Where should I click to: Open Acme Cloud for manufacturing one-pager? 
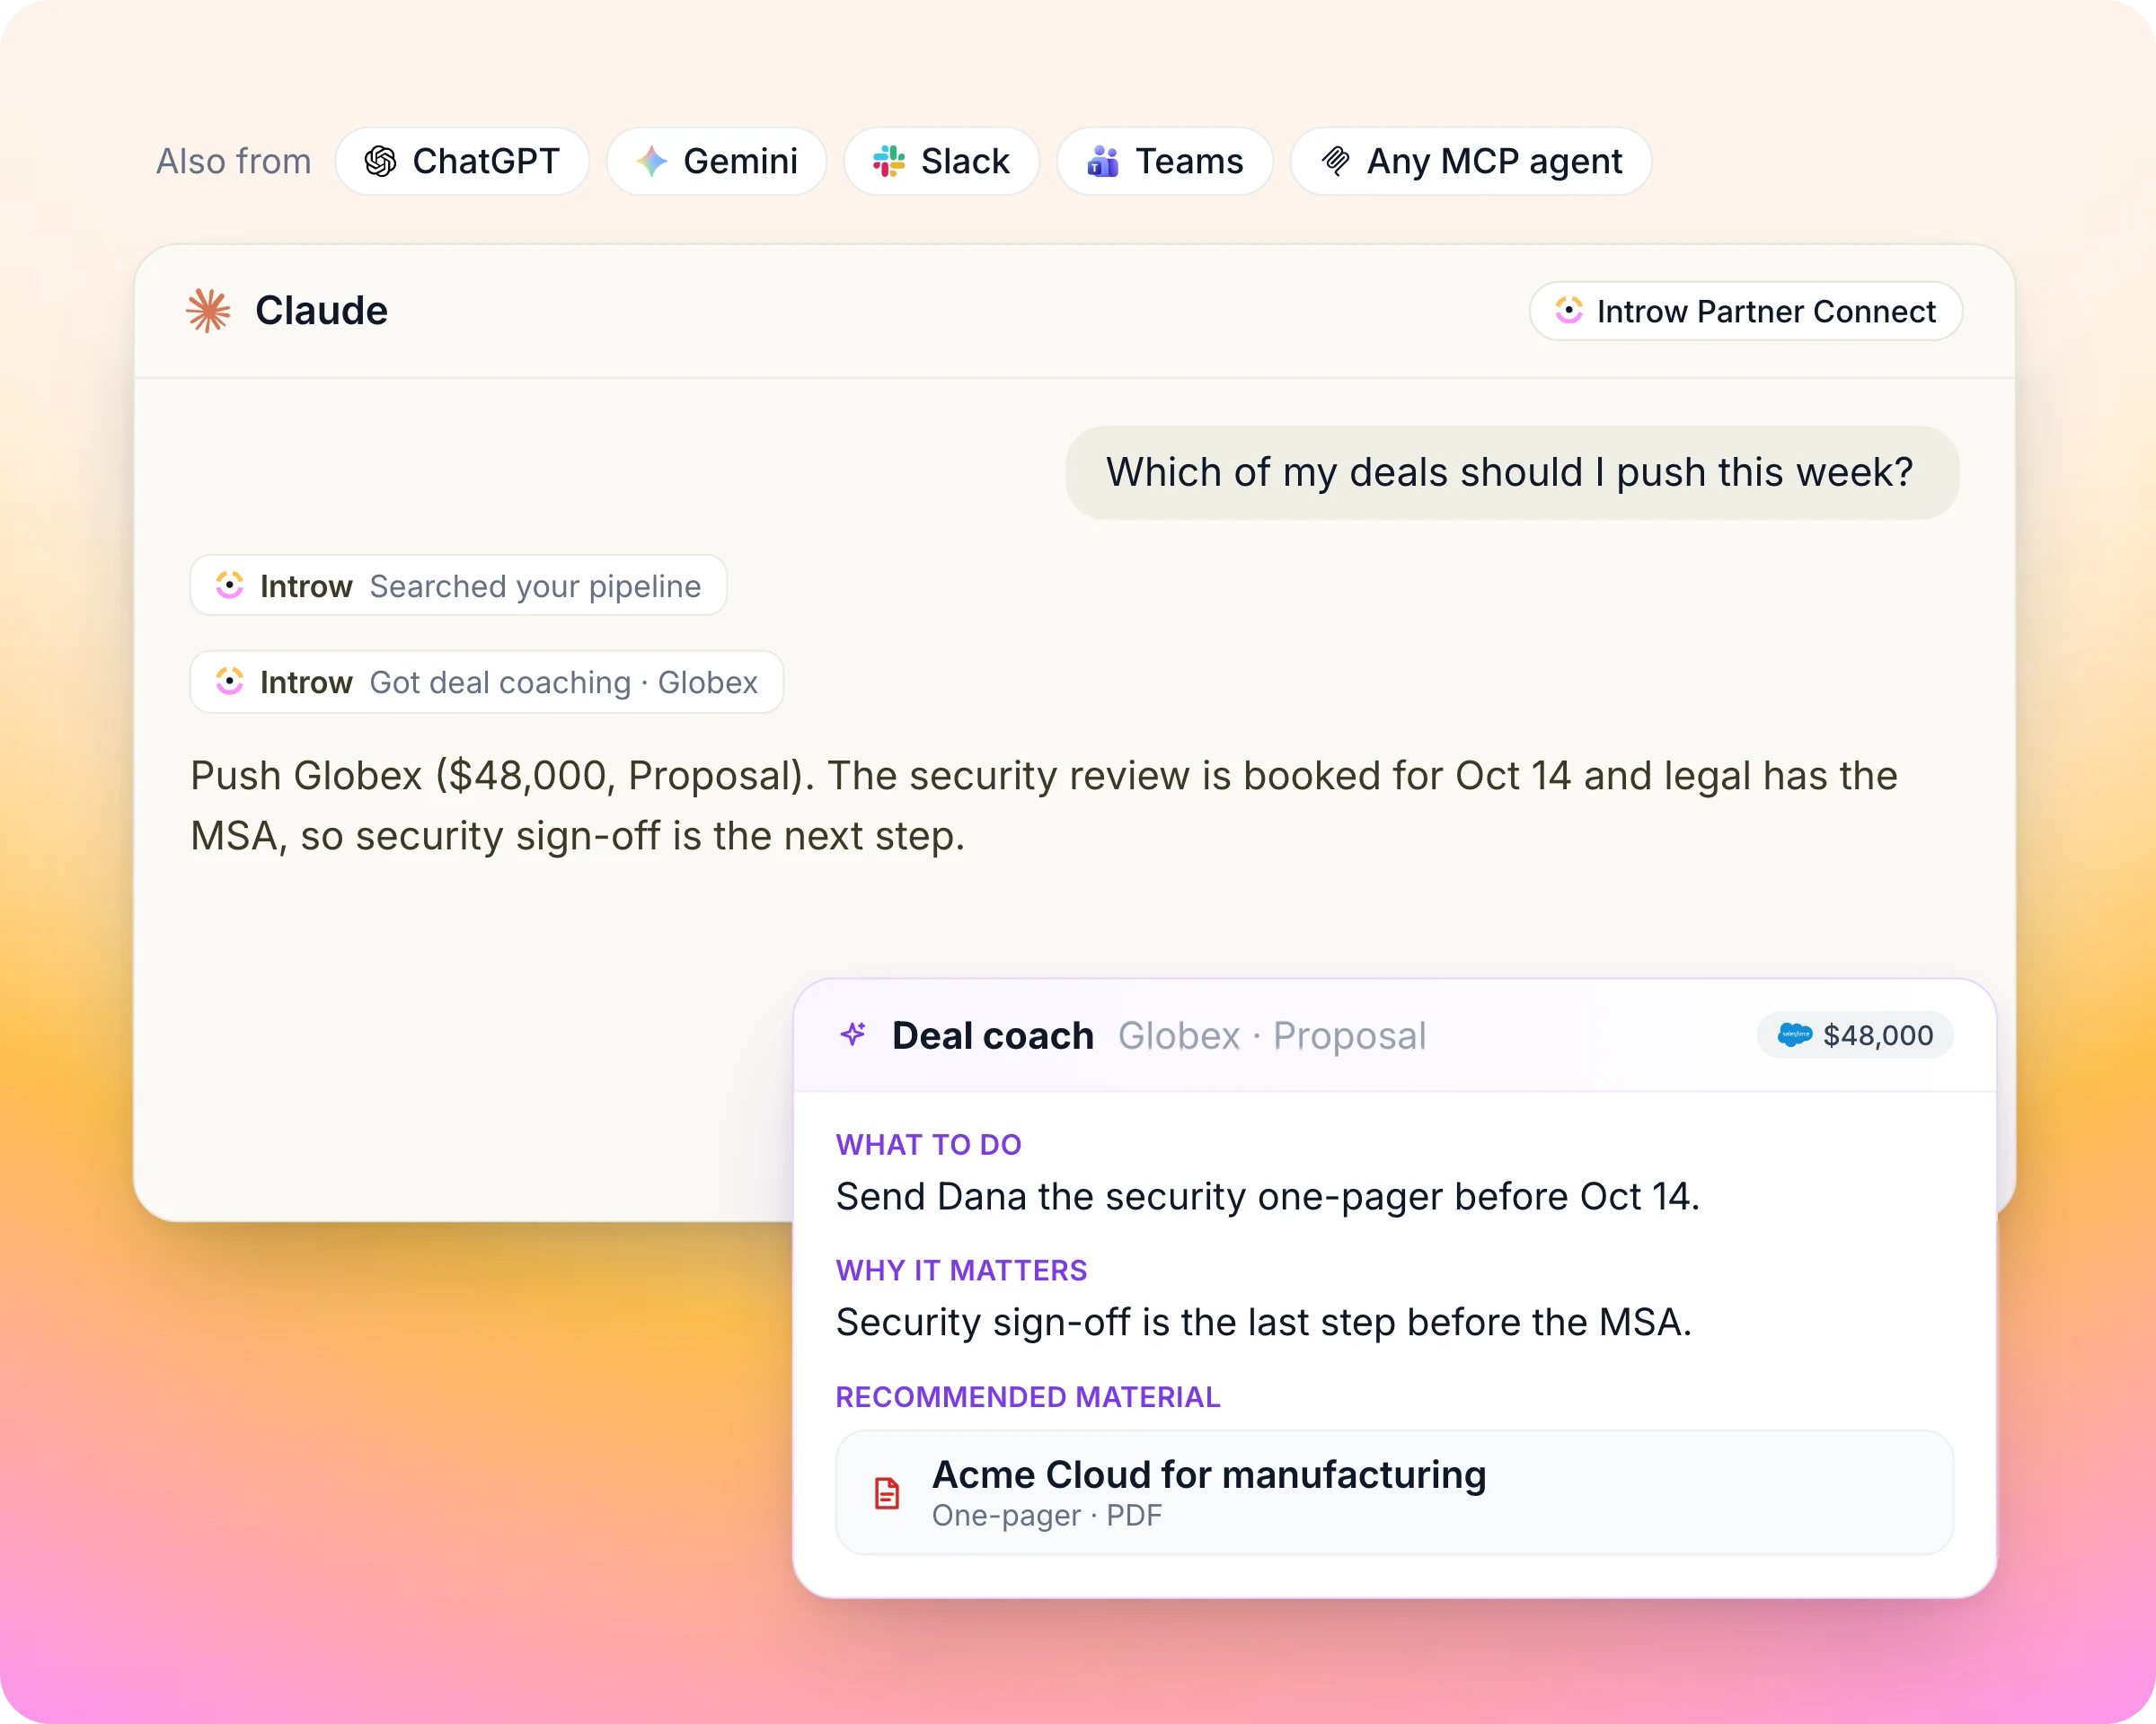click(x=1394, y=1492)
